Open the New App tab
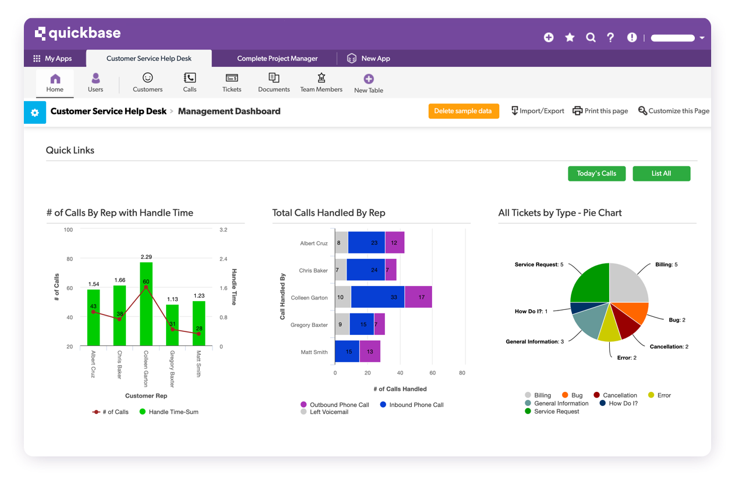Screen dimensions: 735x482 (369, 58)
